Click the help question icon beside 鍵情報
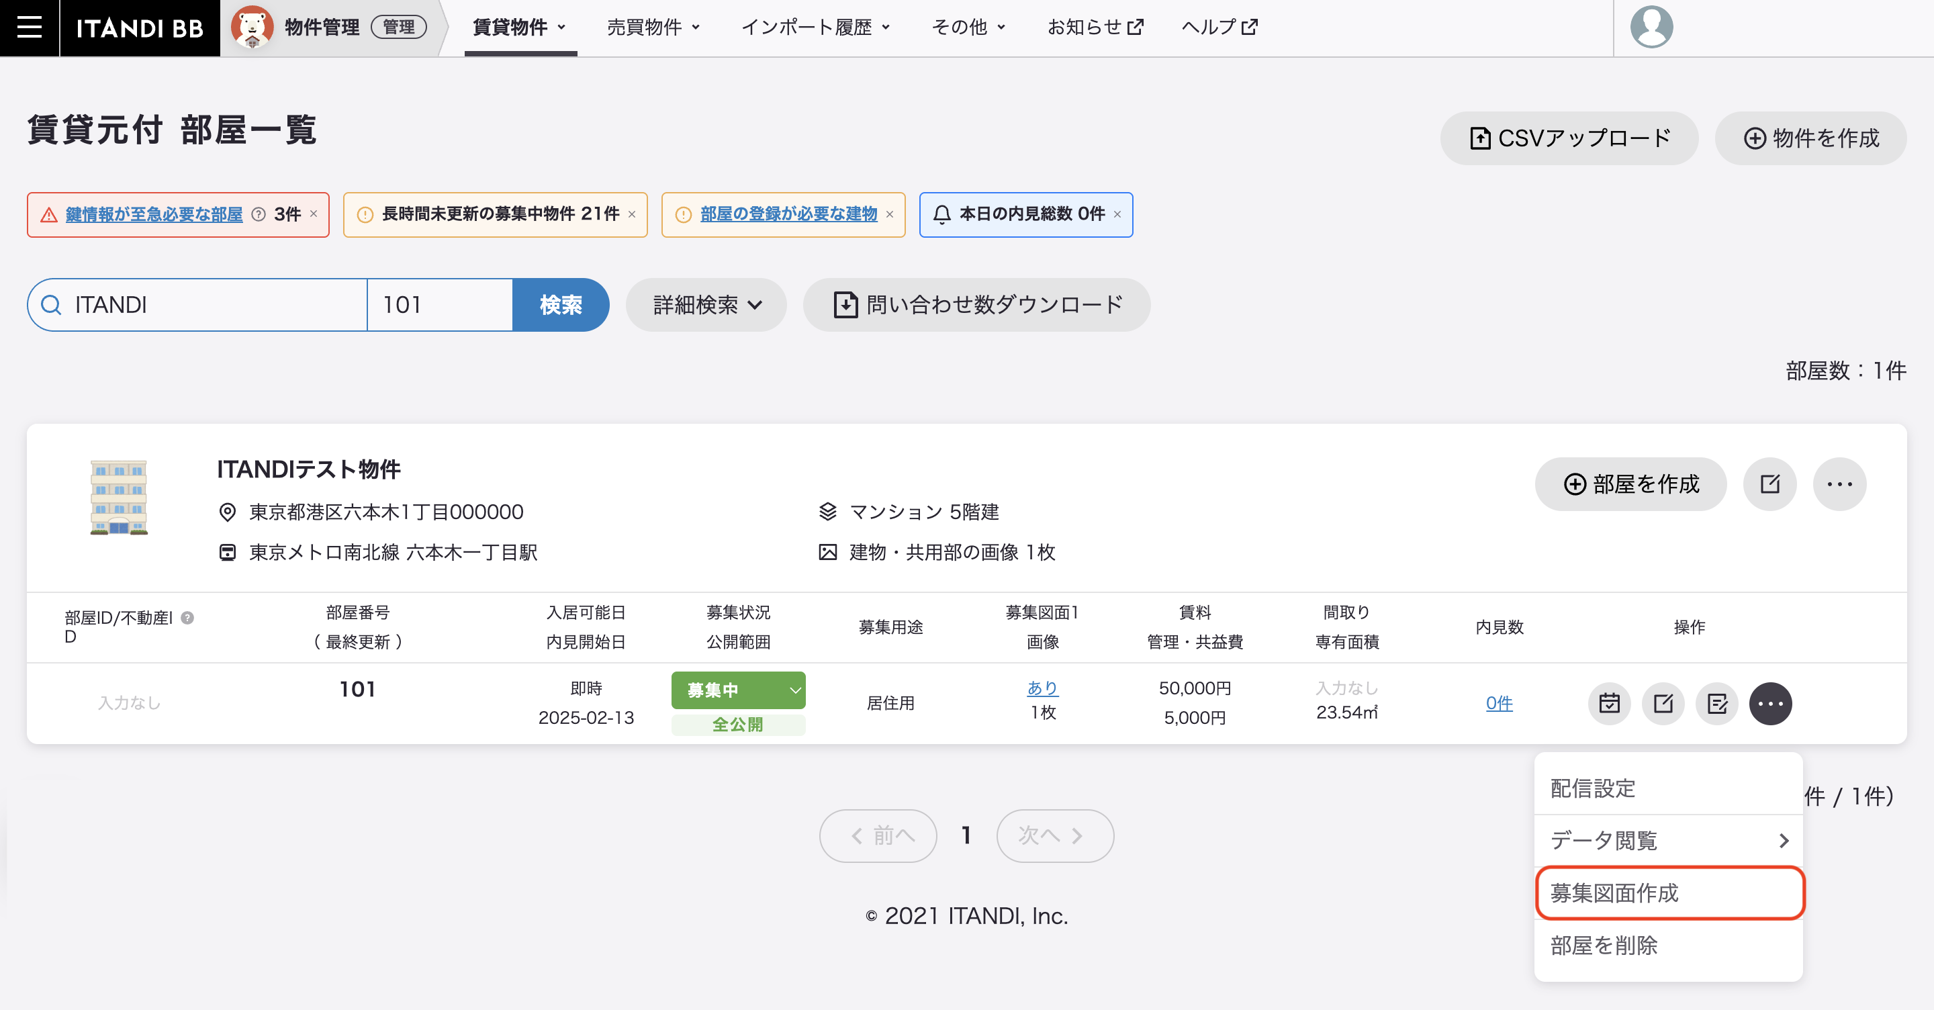 click(259, 215)
